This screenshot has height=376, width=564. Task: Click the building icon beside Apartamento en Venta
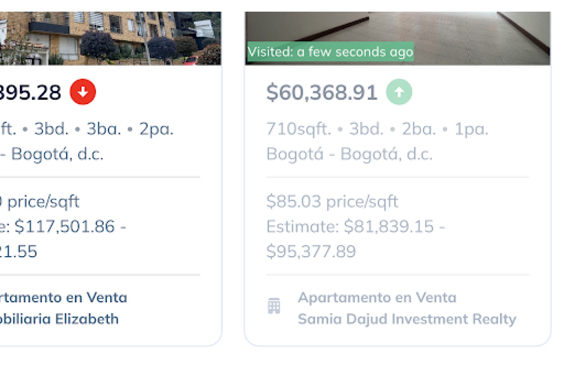pyautogui.click(x=274, y=306)
